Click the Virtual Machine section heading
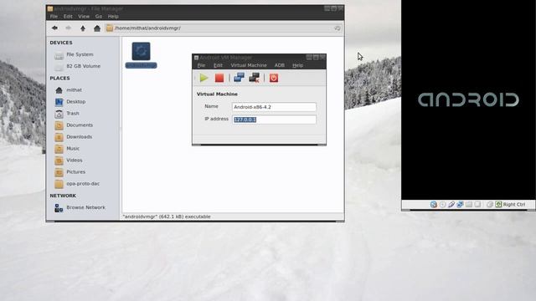This screenshot has width=536, height=301. (217, 94)
